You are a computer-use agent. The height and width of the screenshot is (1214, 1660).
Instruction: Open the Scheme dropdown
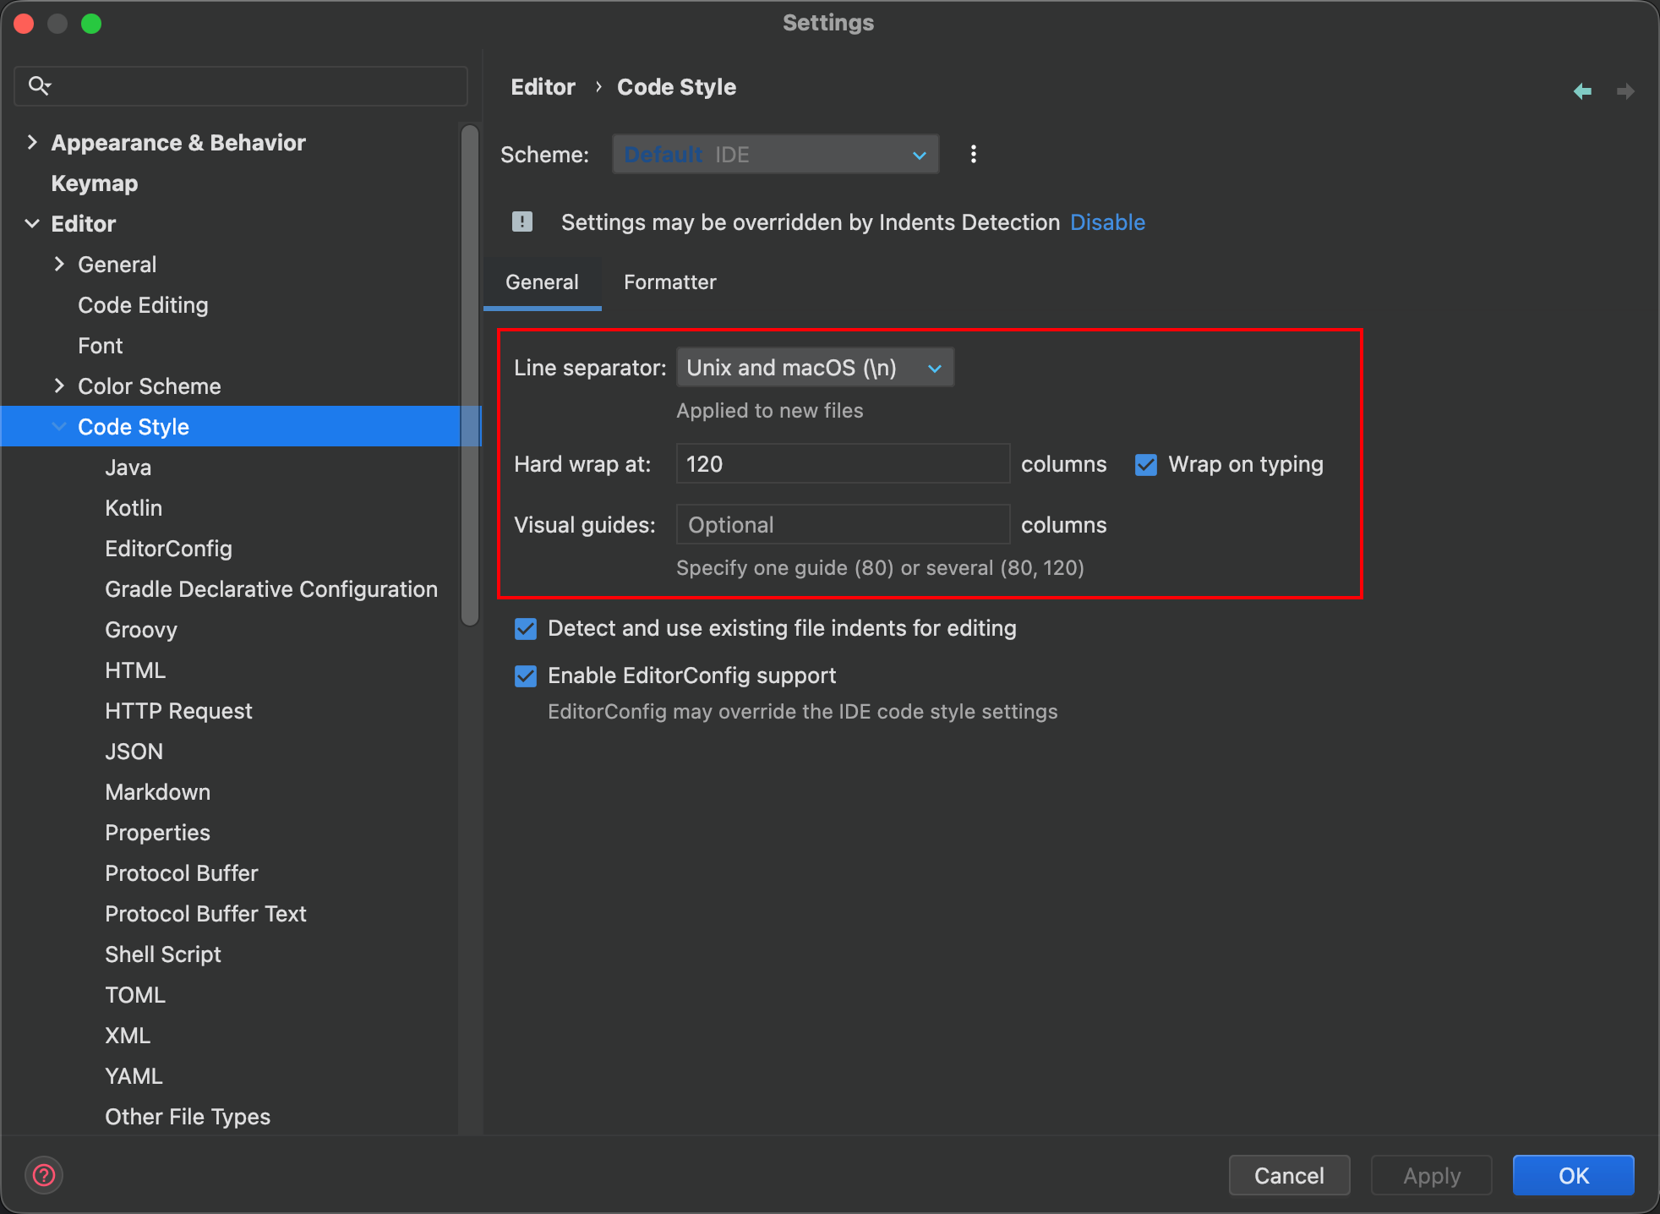tap(775, 154)
